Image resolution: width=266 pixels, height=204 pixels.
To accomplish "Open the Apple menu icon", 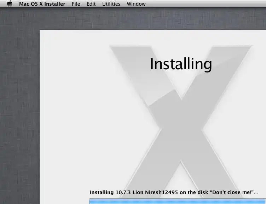I will [10, 4].
